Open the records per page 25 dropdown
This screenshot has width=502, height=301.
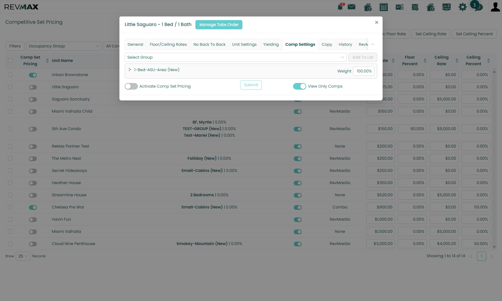tap(23, 256)
